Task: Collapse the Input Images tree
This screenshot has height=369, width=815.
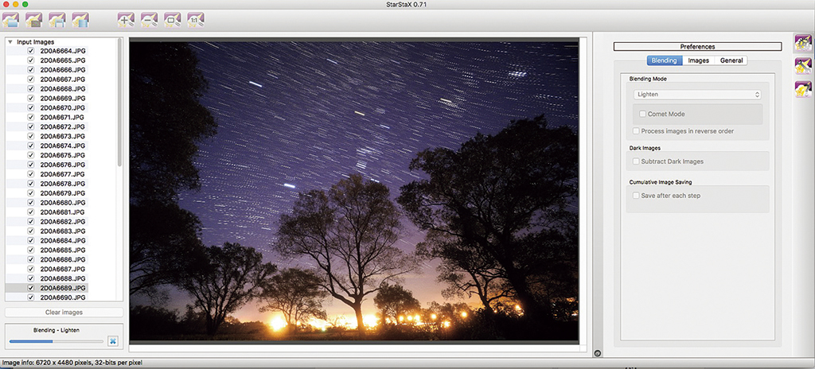Action: click(10, 41)
